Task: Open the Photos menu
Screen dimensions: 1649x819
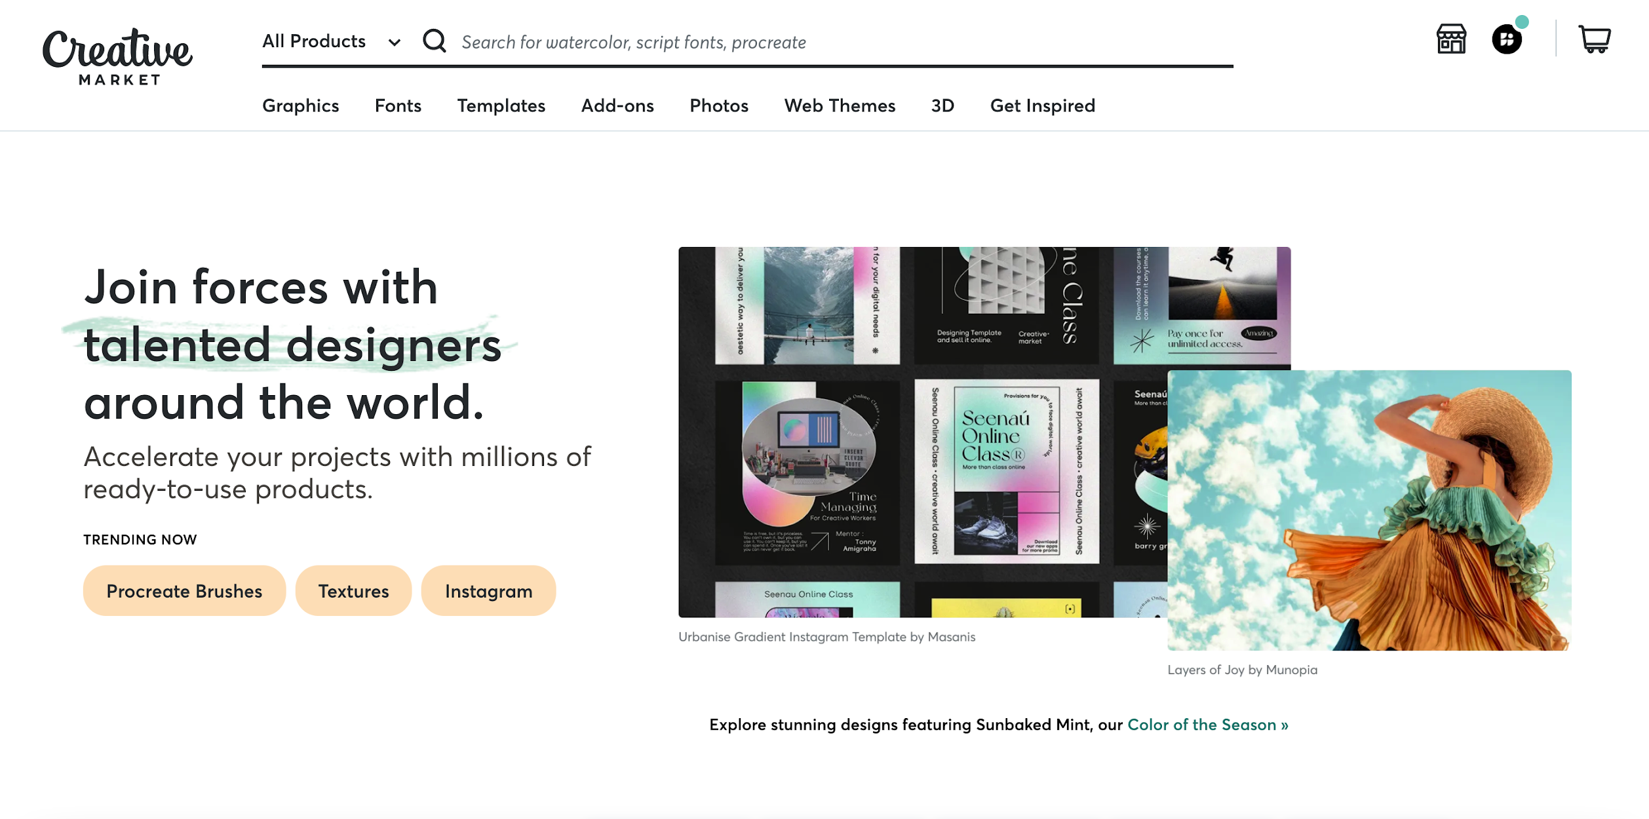Action: click(718, 105)
